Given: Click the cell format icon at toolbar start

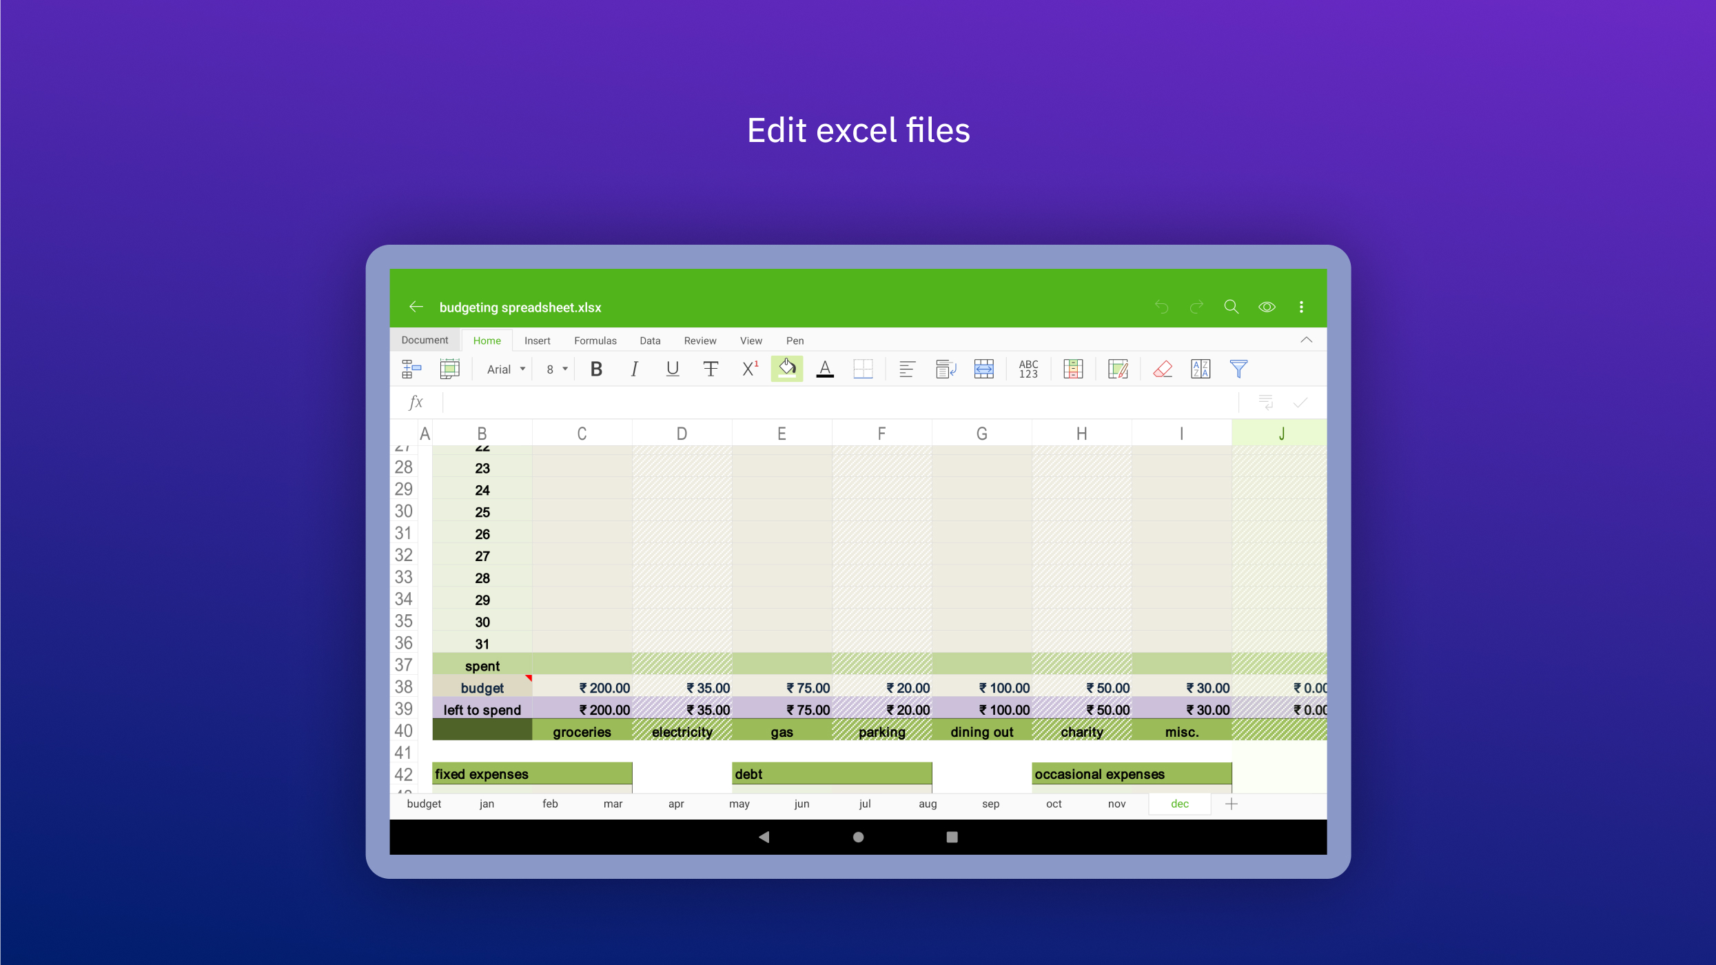Looking at the screenshot, I should click(x=411, y=369).
